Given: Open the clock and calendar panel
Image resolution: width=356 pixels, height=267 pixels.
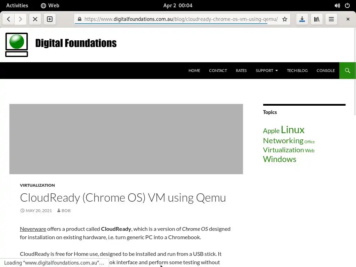Looking at the screenshot, I should click(x=178, y=6).
